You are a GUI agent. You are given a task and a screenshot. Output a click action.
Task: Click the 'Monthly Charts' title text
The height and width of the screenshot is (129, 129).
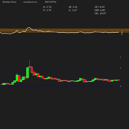coord(9,2)
